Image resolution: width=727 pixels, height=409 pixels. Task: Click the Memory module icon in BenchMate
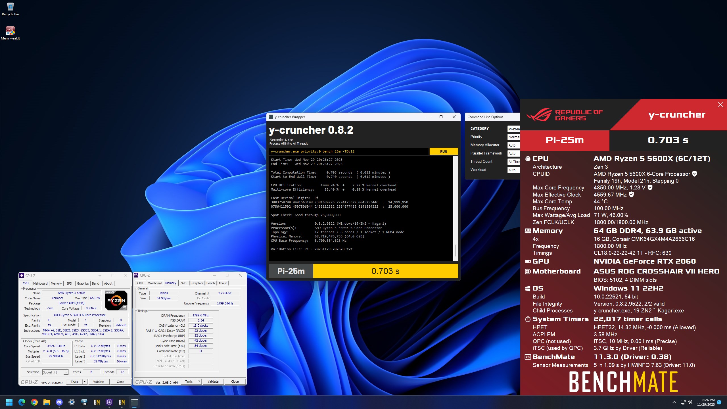click(528, 231)
